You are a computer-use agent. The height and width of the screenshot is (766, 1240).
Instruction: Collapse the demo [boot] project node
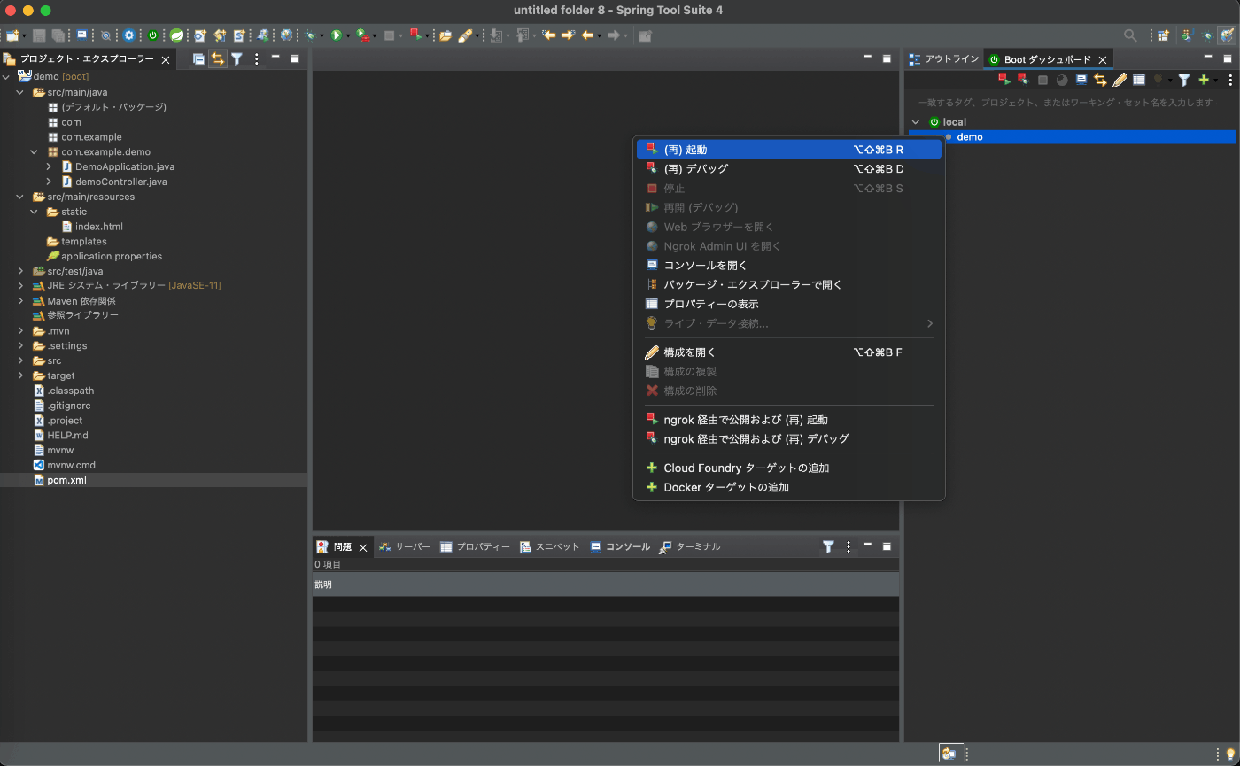point(6,77)
